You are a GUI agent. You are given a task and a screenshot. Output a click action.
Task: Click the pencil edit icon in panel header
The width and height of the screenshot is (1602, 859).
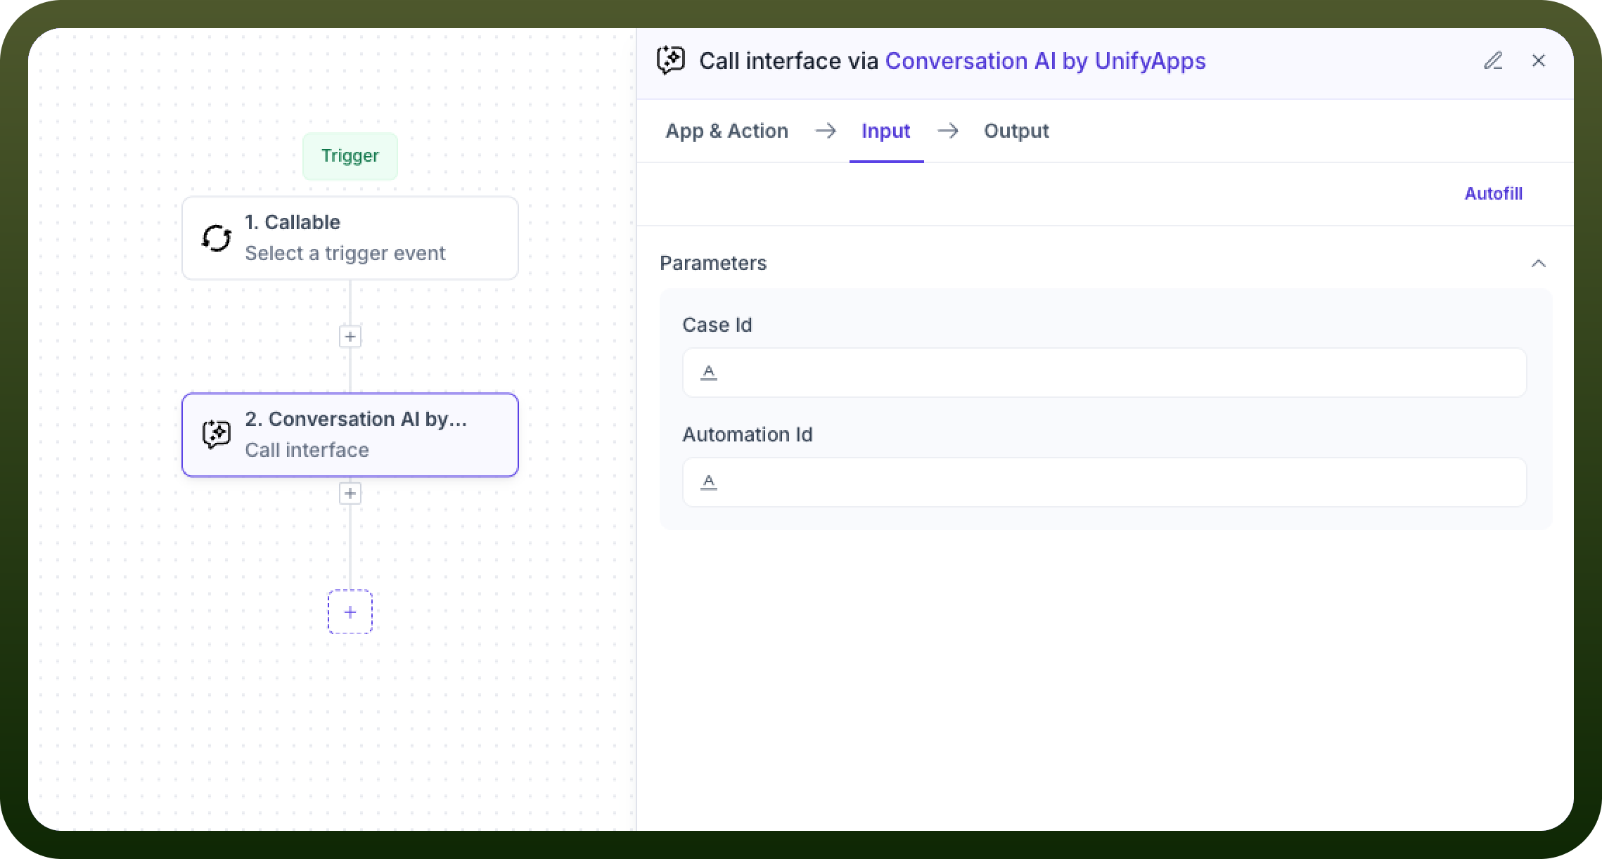click(1493, 60)
